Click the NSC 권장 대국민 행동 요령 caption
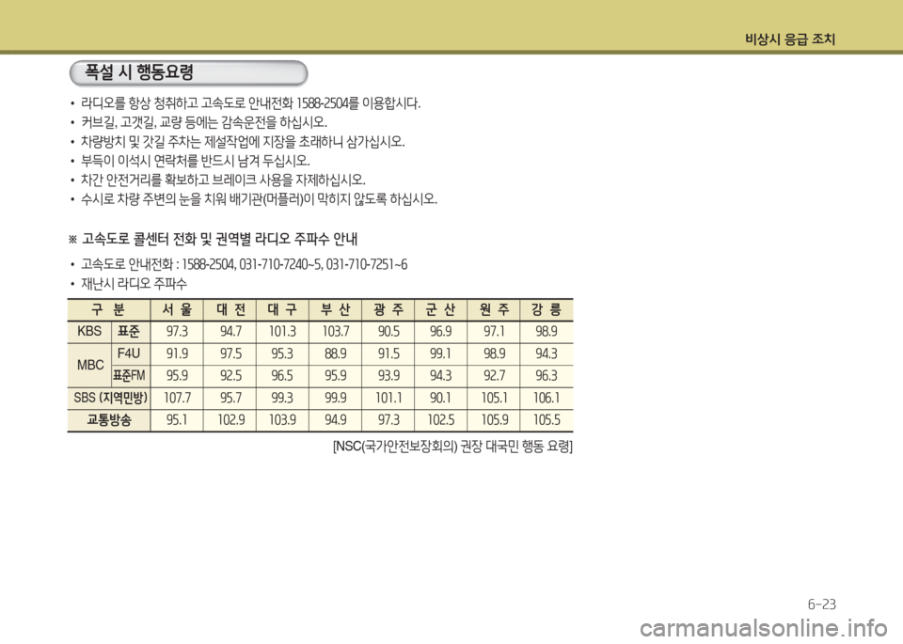This screenshot has height=644, width=903. point(452,447)
